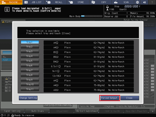This screenshot has width=156, height=117.
Task: Click the printer Stop status icon
Action: pyautogui.click(x=107, y=7)
